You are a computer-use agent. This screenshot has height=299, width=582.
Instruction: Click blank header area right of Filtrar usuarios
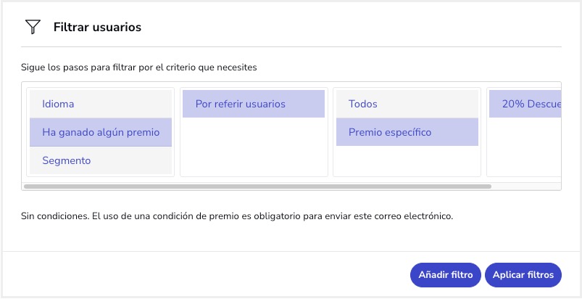(348, 28)
